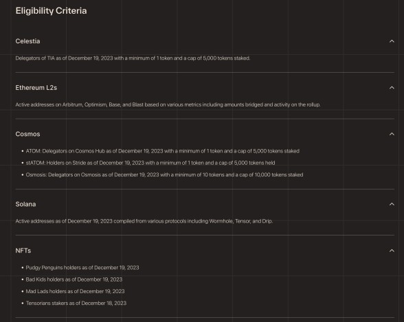Screen dimensions: 404x322
Task: Collapse the Celestia section chevron
Action: [x=392, y=41]
